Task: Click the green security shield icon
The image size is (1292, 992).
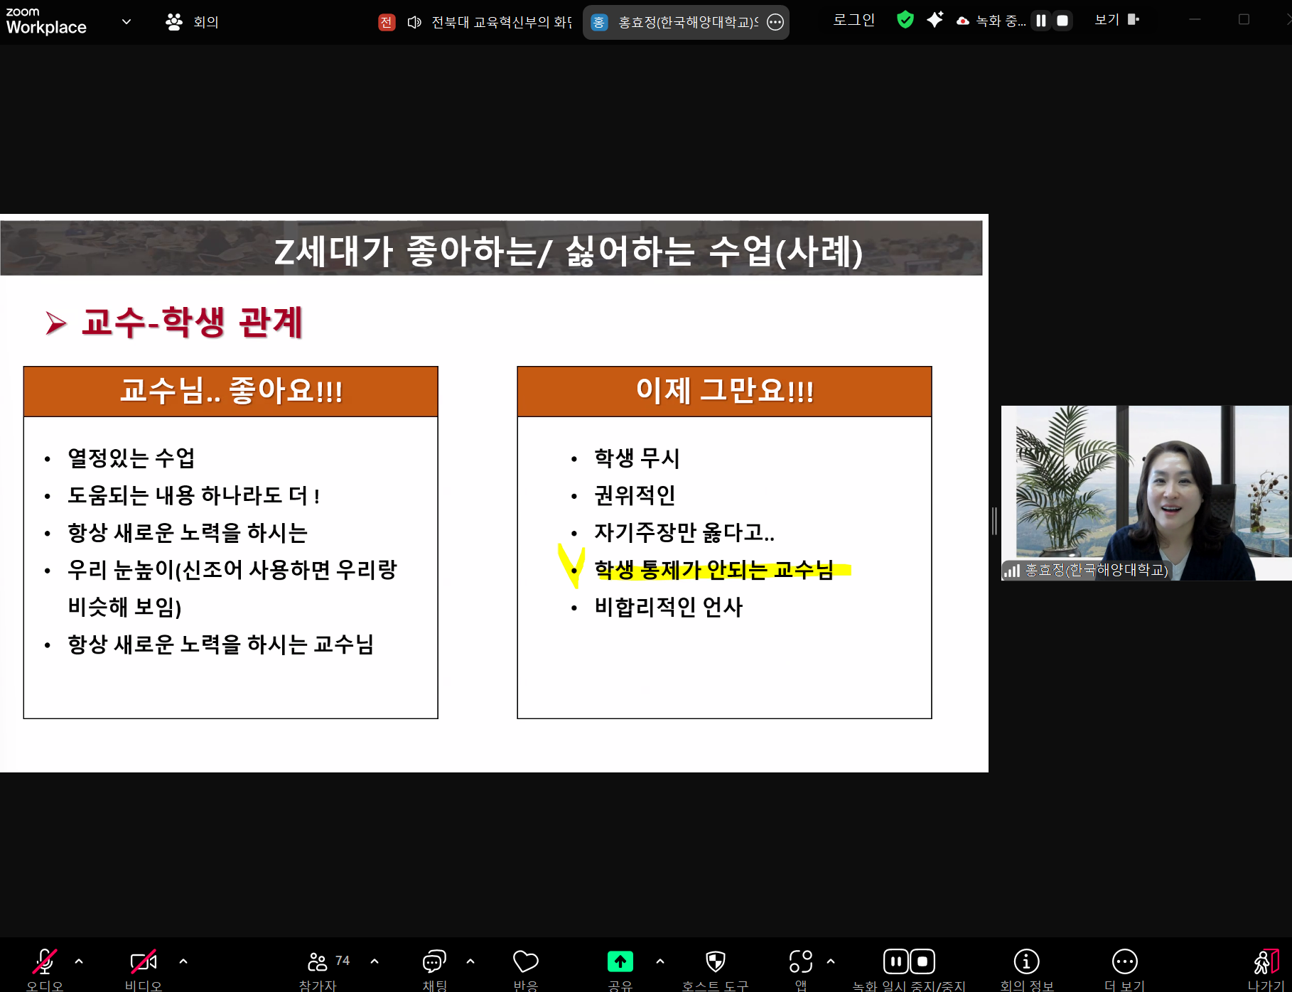Action: click(x=905, y=20)
